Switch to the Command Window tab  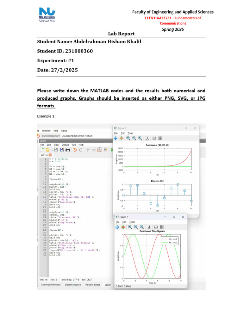pos(51,285)
